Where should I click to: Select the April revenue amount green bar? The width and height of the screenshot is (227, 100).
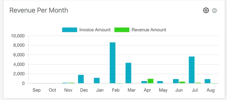(x=151, y=81)
